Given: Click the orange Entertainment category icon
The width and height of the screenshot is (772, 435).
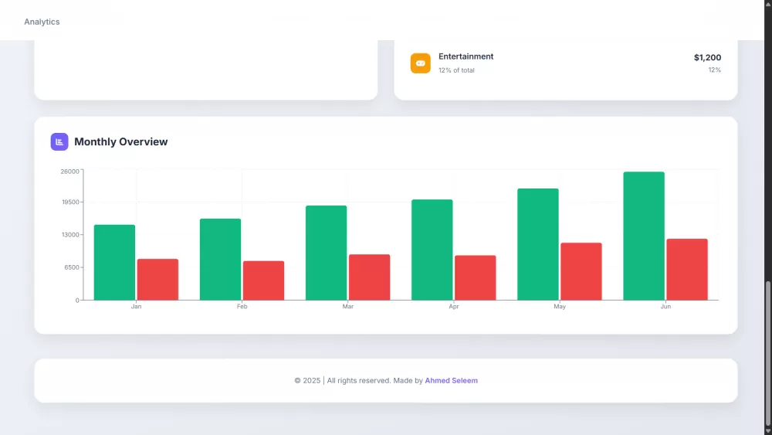Looking at the screenshot, I should point(420,63).
